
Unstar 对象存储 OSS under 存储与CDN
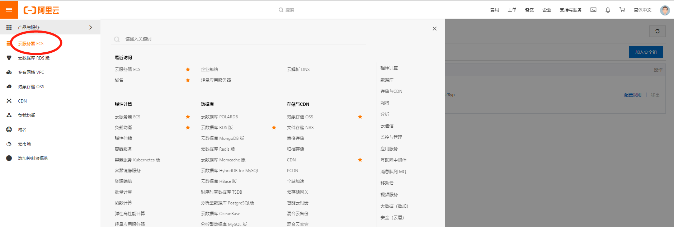coord(360,117)
